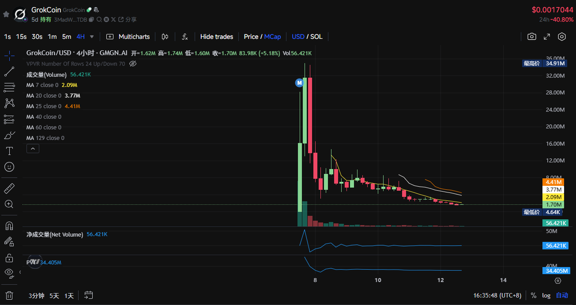This screenshot has height=305, width=576.
Task: Set range to 1天
Action: pyautogui.click(x=69, y=296)
